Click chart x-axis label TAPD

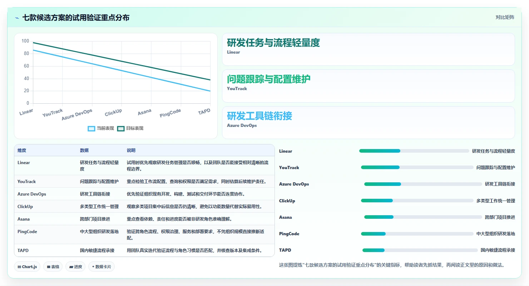[204, 112]
